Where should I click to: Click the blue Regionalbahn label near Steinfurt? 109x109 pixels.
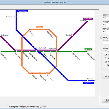[89, 83]
